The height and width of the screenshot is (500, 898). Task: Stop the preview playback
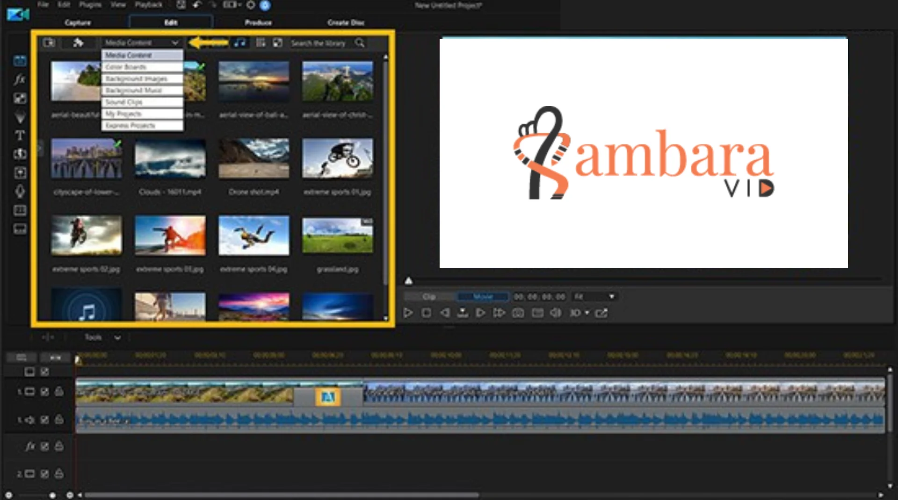click(426, 313)
